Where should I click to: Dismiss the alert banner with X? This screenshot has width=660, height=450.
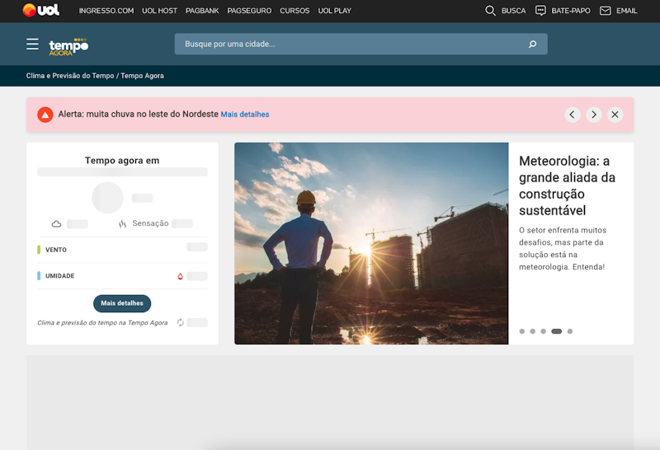[615, 115]
